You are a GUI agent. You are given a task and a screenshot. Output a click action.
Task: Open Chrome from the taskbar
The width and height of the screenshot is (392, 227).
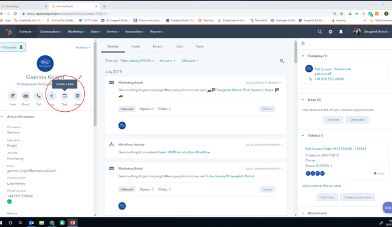(x=52, y=222)
